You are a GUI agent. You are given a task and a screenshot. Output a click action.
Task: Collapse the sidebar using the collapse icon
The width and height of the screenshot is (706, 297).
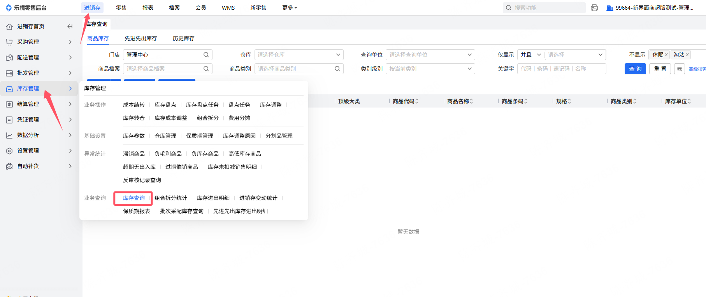[x=70, y=26]
